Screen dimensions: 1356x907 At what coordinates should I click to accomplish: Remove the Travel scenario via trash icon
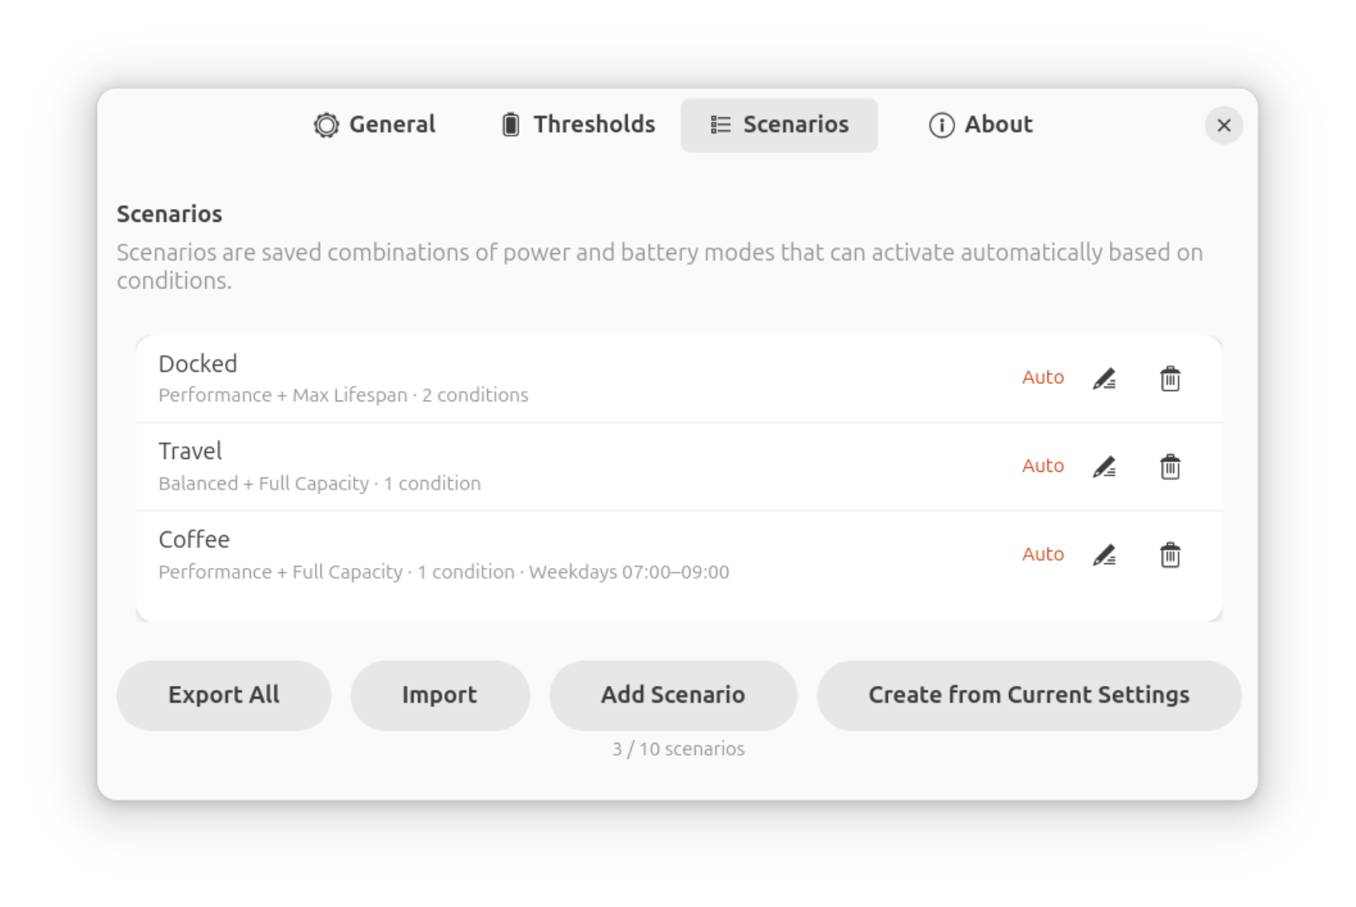(1170, 466)
